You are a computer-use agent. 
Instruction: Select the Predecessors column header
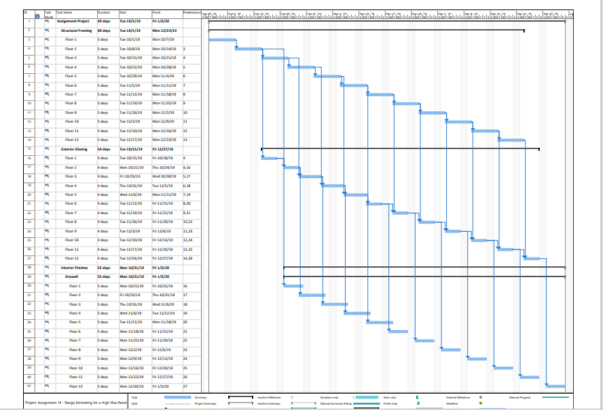pos(192,13)
